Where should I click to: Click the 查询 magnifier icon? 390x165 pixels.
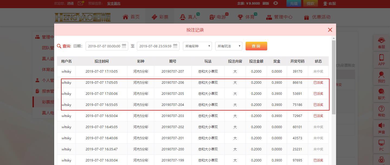click(x=59, y=46)
